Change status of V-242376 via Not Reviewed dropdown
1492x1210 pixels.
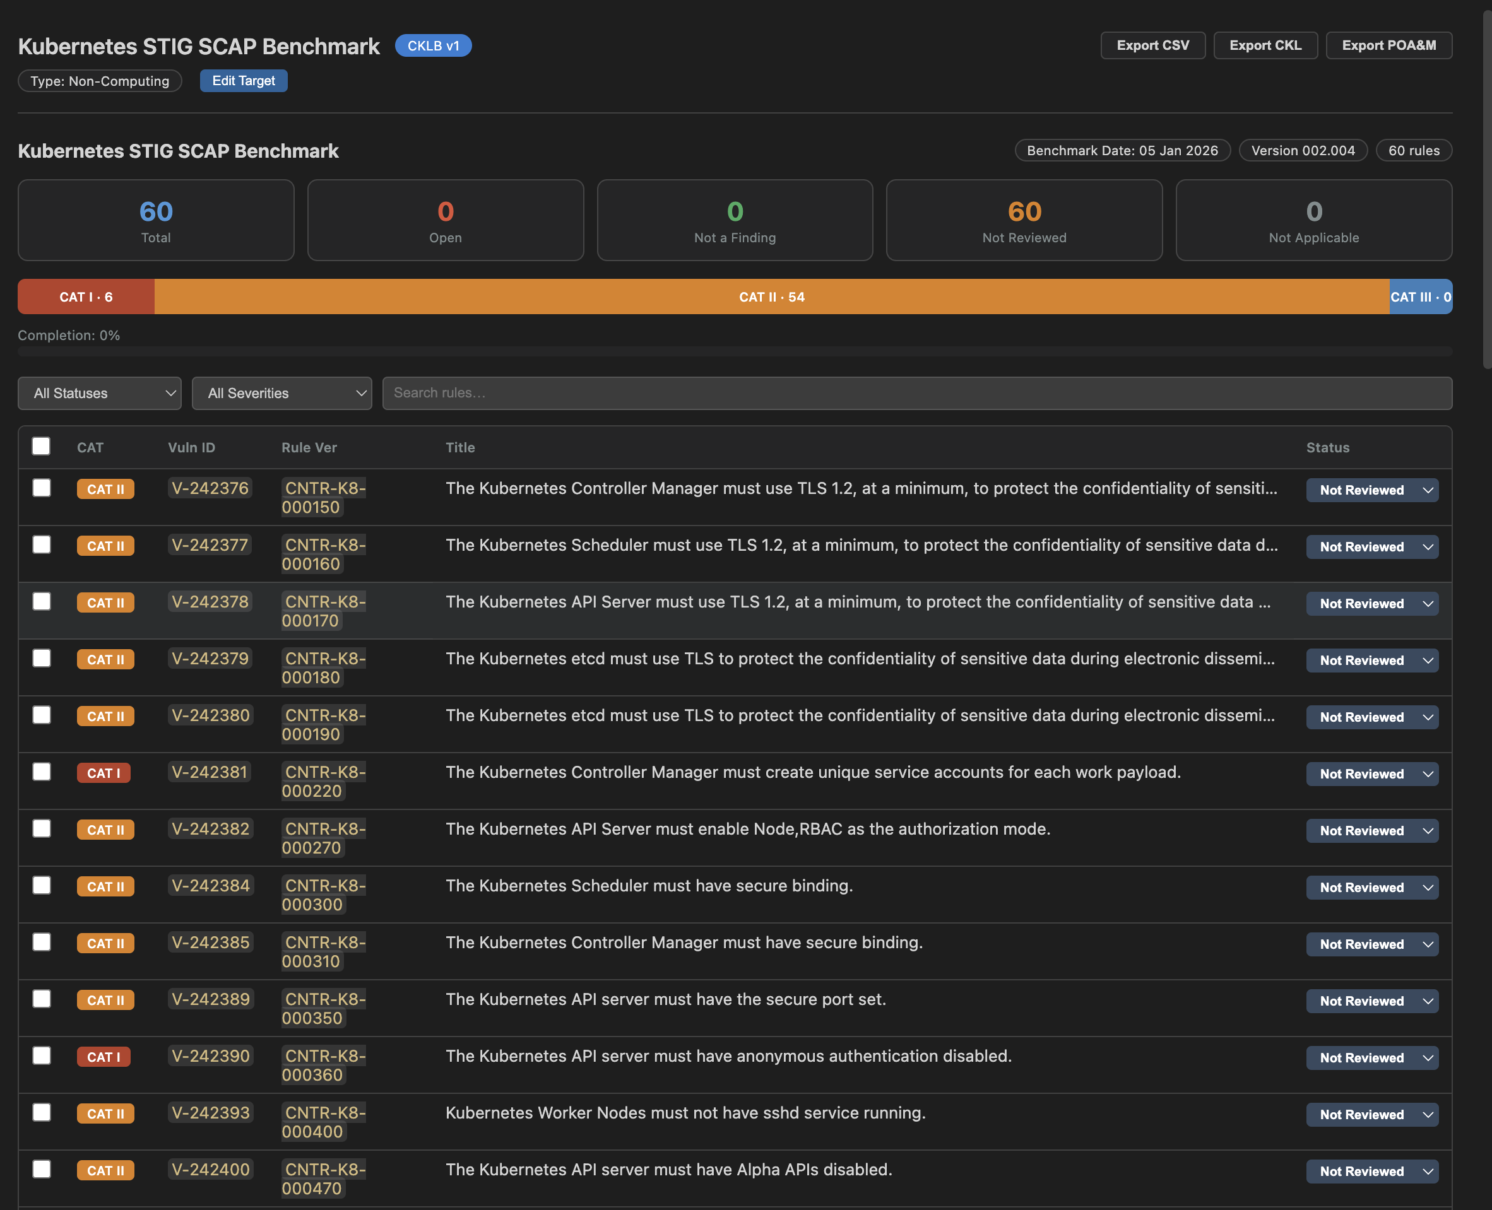tap(1371, 490)
